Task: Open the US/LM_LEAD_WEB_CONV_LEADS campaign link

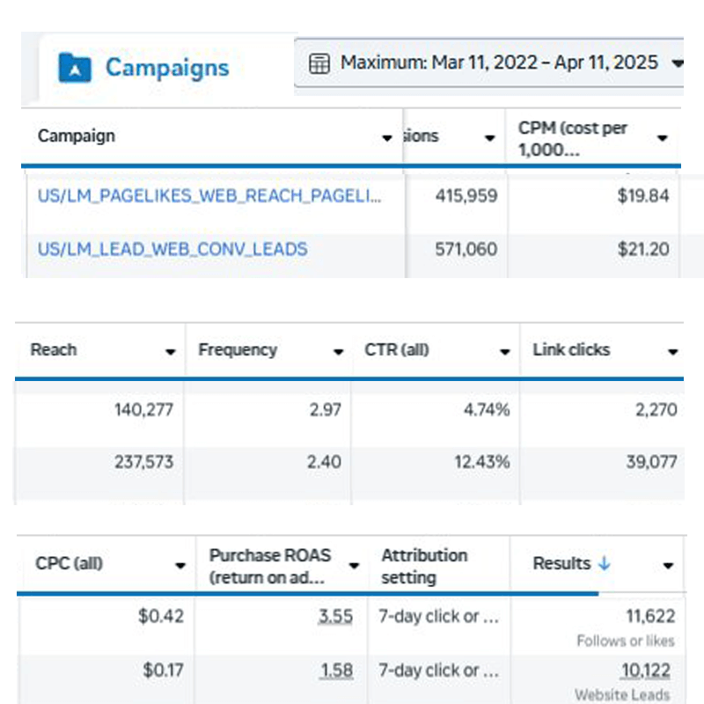Action: [x=172, y=249]
